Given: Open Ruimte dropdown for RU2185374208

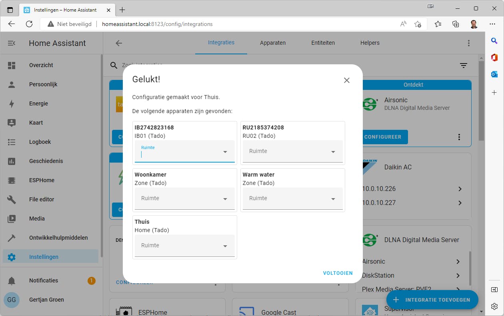Looking at the screenshot, I should [293, 151].
